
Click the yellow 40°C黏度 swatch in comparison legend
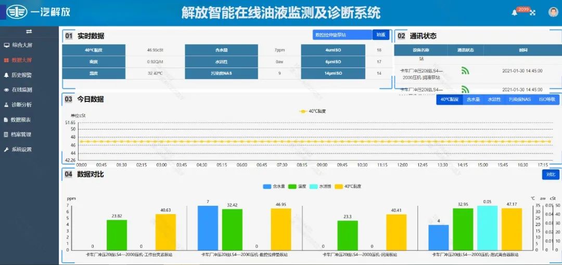tap(339, 186)
